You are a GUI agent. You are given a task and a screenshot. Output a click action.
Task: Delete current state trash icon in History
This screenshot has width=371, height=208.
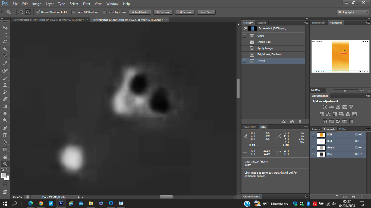[300, 122]
